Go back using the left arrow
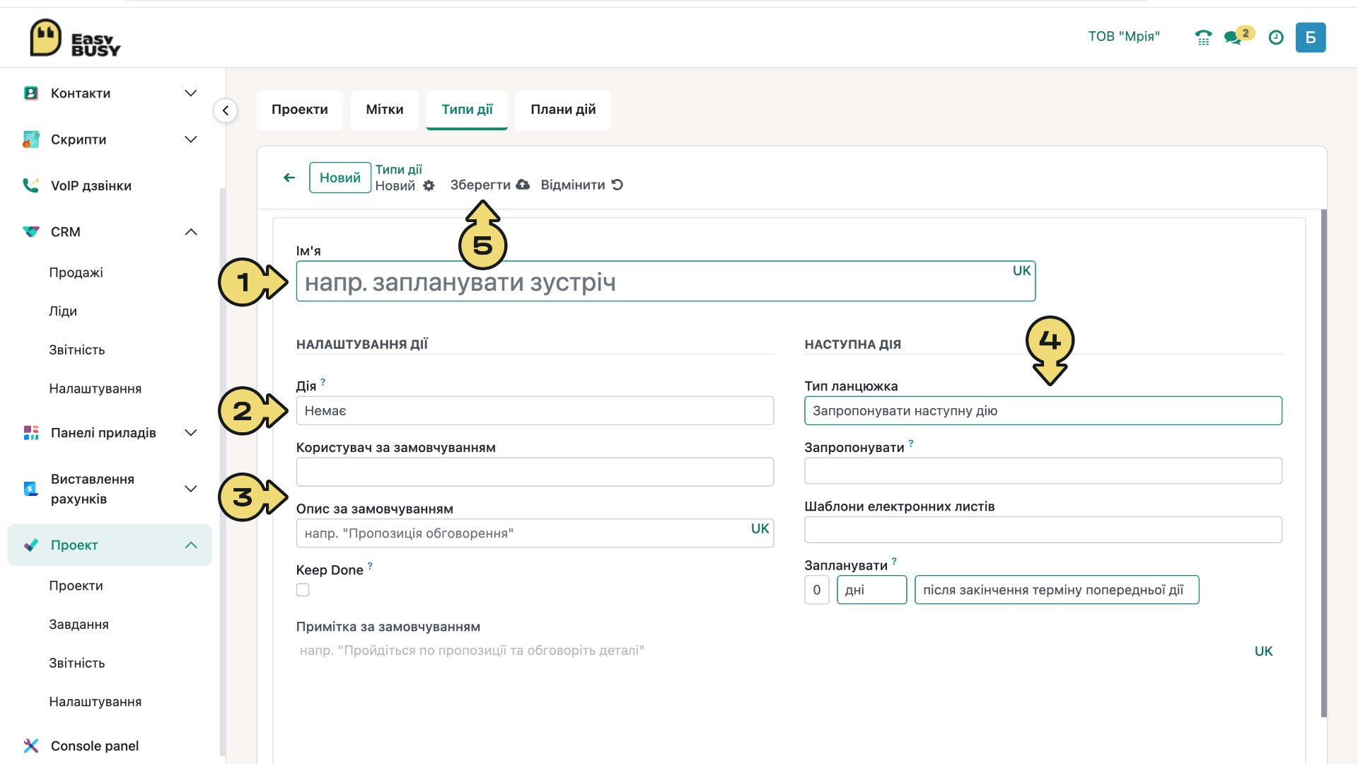The width and height of the screenshot is (1358, 764). [289, 178]
